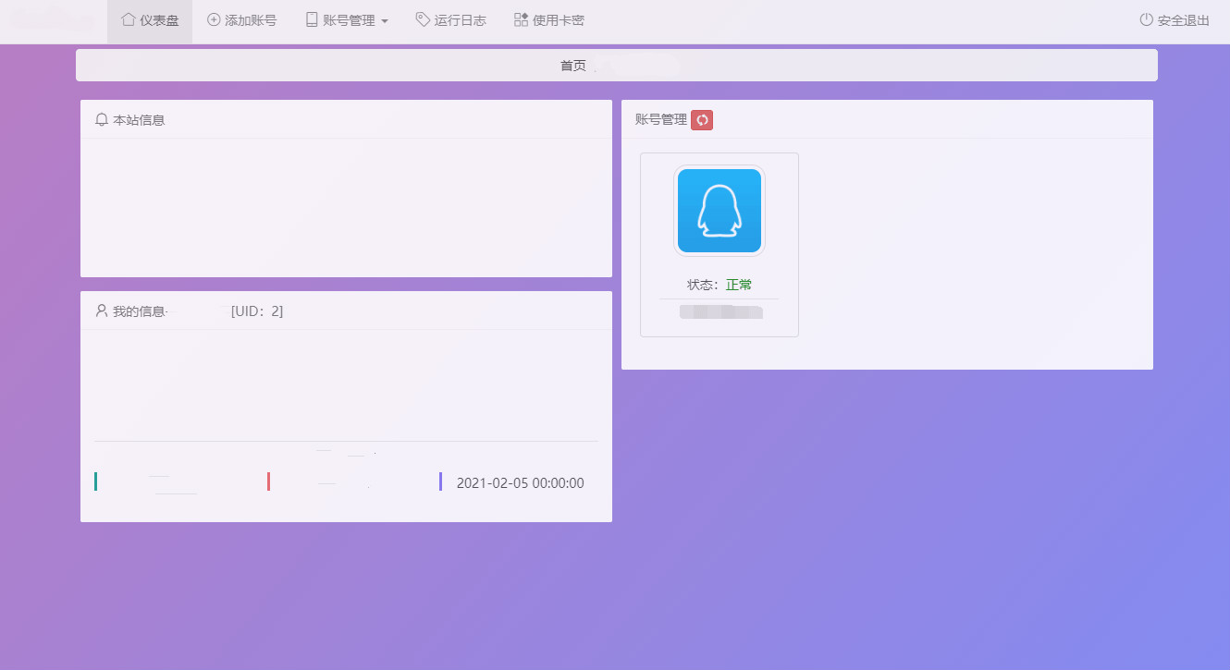Screen dimensions: 1230x670
Task: Click the home icon beside 仪表盘
Action: (129, 19)
